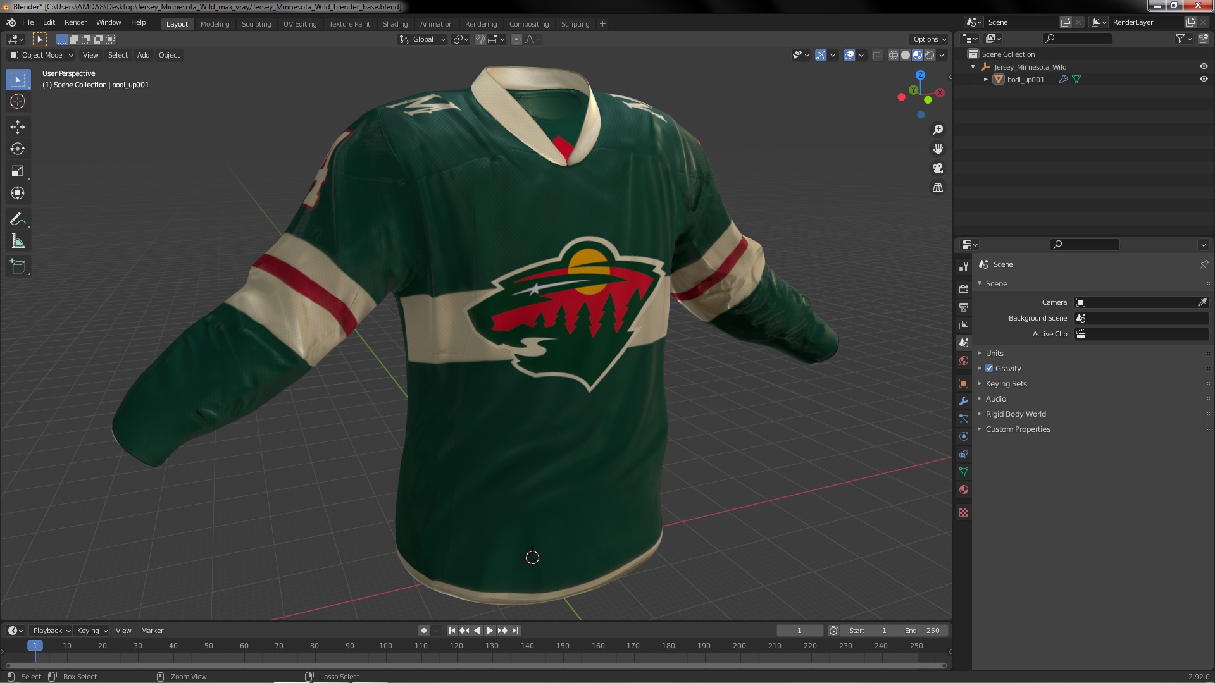
Task: Select the 3D Cursor tool
Action: pos(18,101)
